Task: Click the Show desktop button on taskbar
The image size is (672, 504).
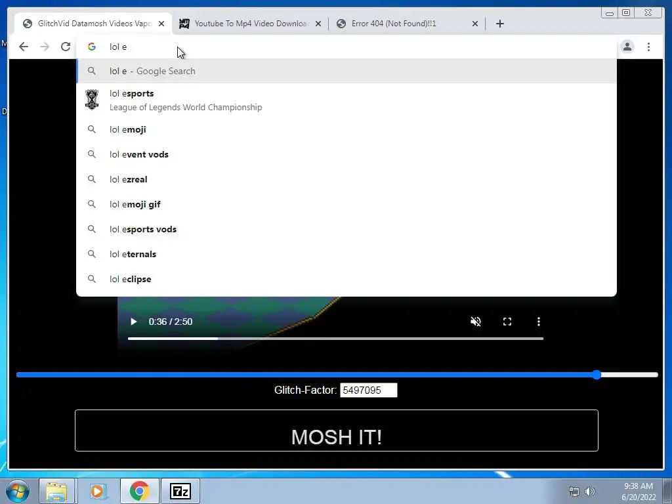Action: 667,491
